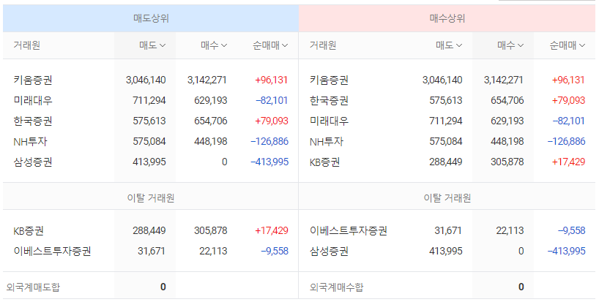Click −9,558 net value in 매도상위 이베스트투자증권 row
The height and width of the screenshot is (302, 599).
[275, 252]
